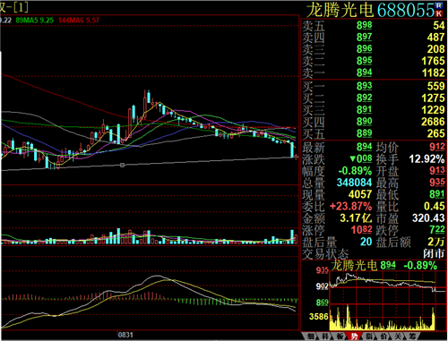Click the blue R badge beside stock code
This screenshot has height=341, width=448.
click(x=439, y=5)
